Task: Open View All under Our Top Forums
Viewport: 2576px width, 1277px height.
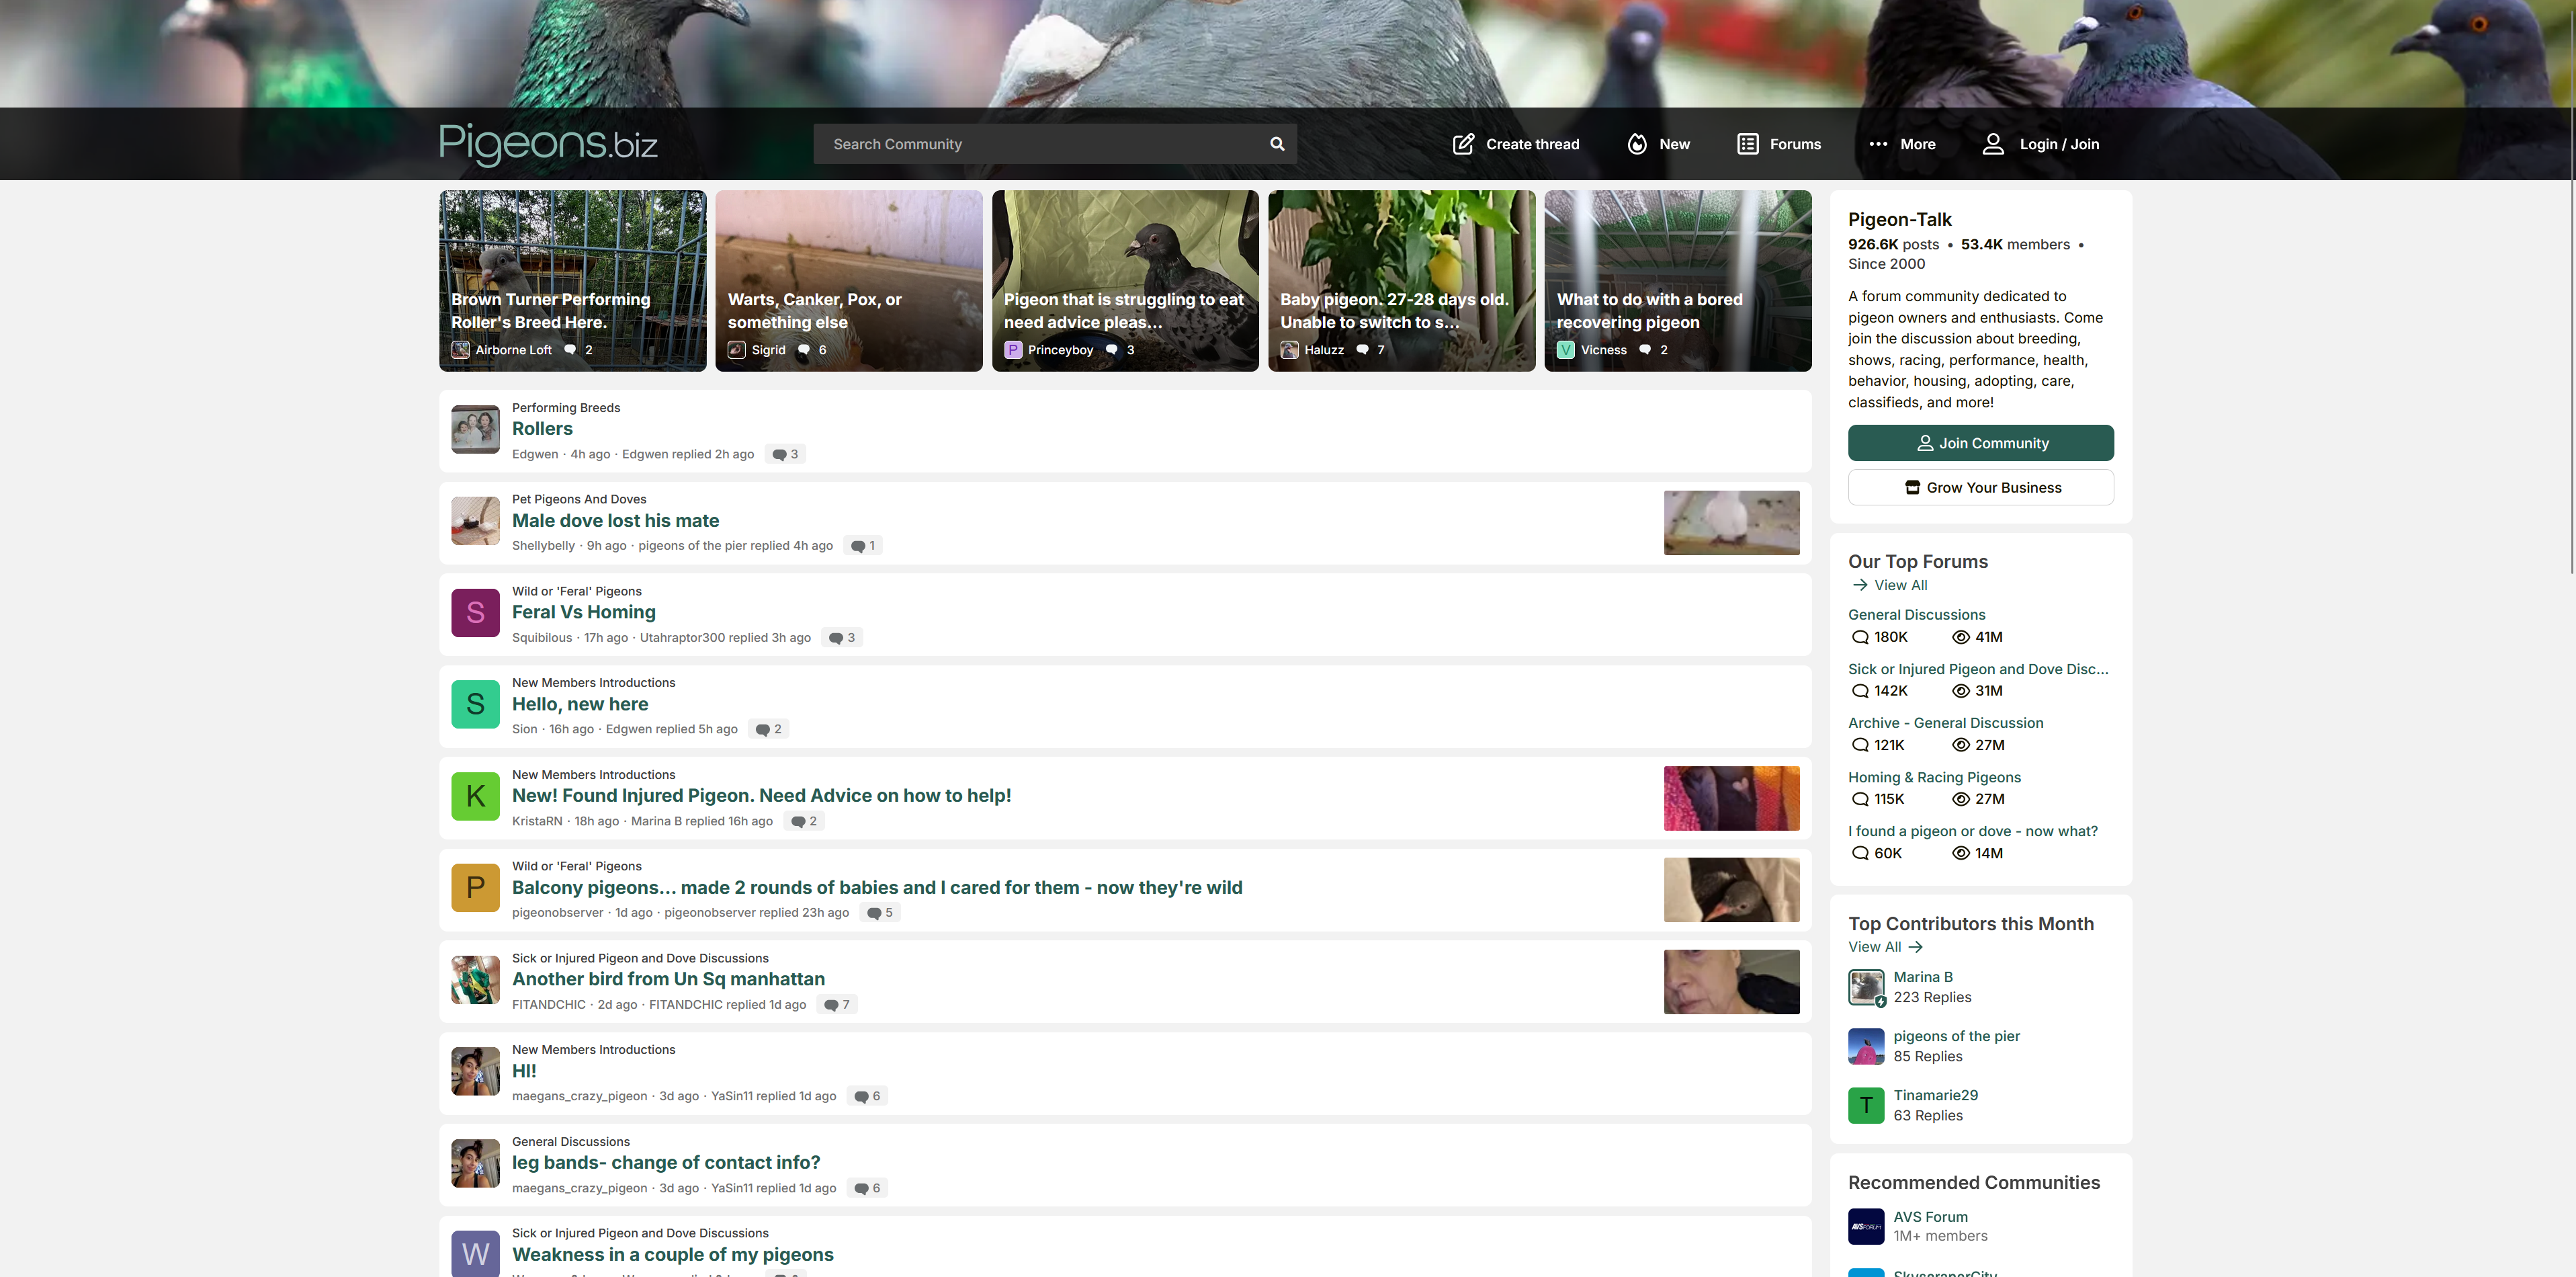Action: [x=1899, y=585]
